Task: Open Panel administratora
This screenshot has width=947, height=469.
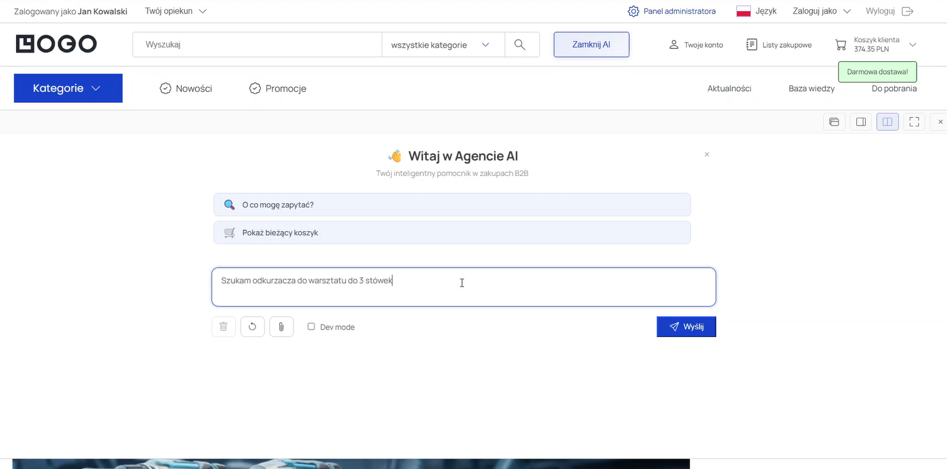Action: click(x=671, y=11)
